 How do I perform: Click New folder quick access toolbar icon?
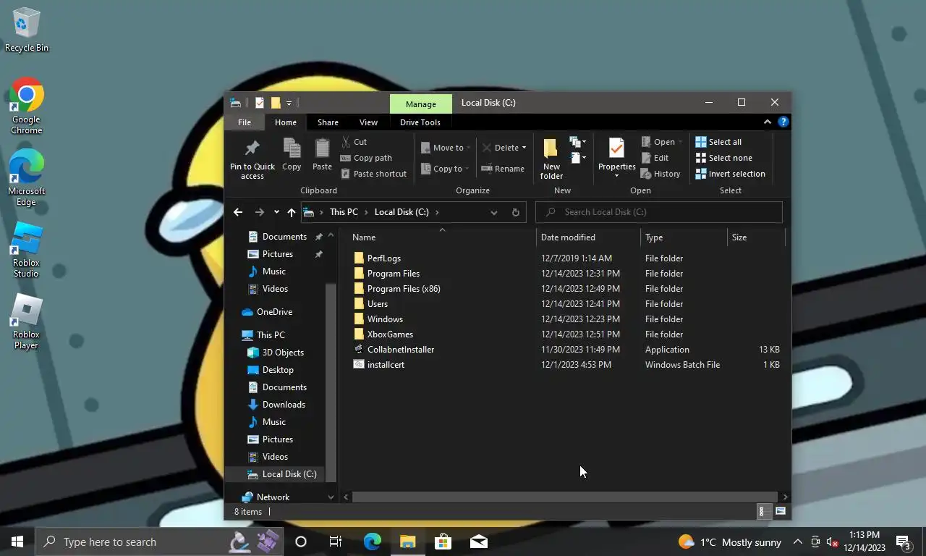pos(276,103)
